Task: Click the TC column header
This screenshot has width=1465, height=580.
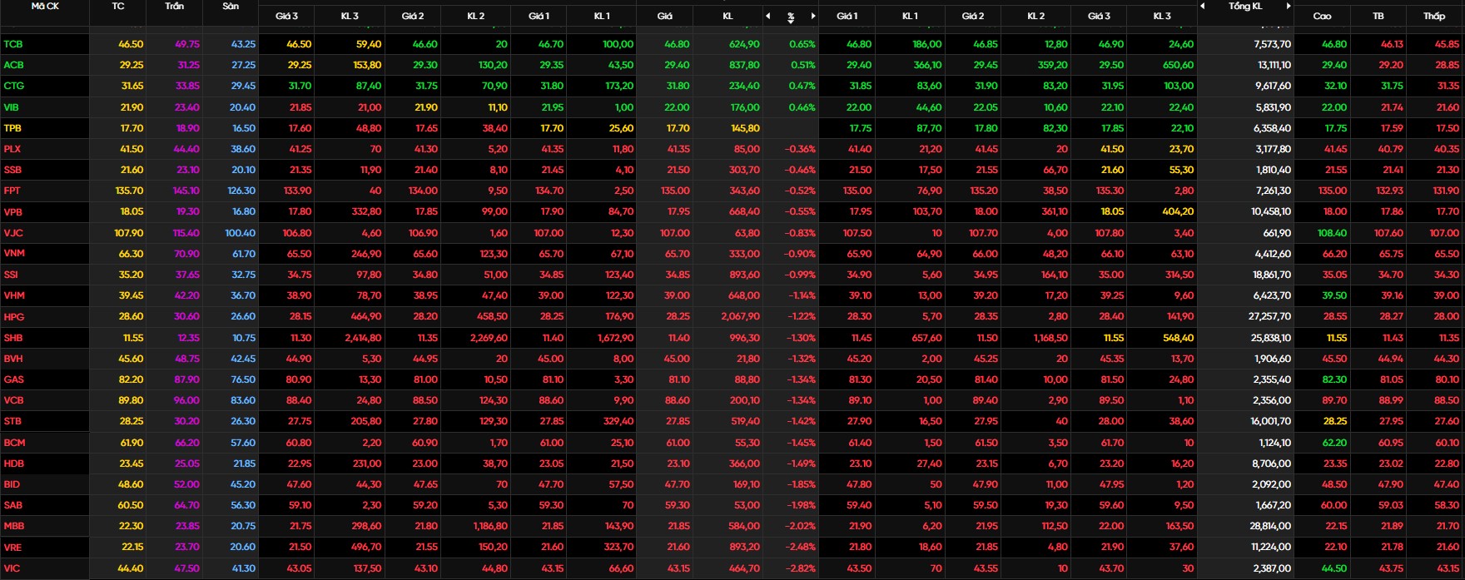Action: (118, 6)
